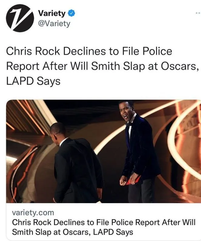The width and height of the screenshot is (201, 241).
Task: Click "Chris Rock" at the start of the tweet
Action: 33,51
